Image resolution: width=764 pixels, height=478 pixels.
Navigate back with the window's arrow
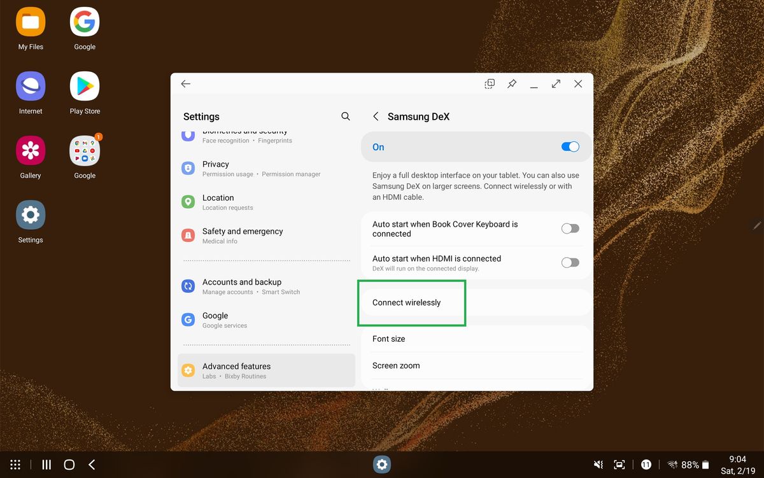pos(185,83)
